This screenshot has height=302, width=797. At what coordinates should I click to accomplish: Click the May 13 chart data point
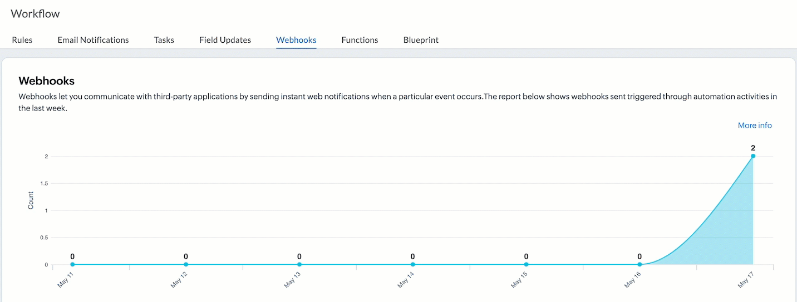(299, 265)
